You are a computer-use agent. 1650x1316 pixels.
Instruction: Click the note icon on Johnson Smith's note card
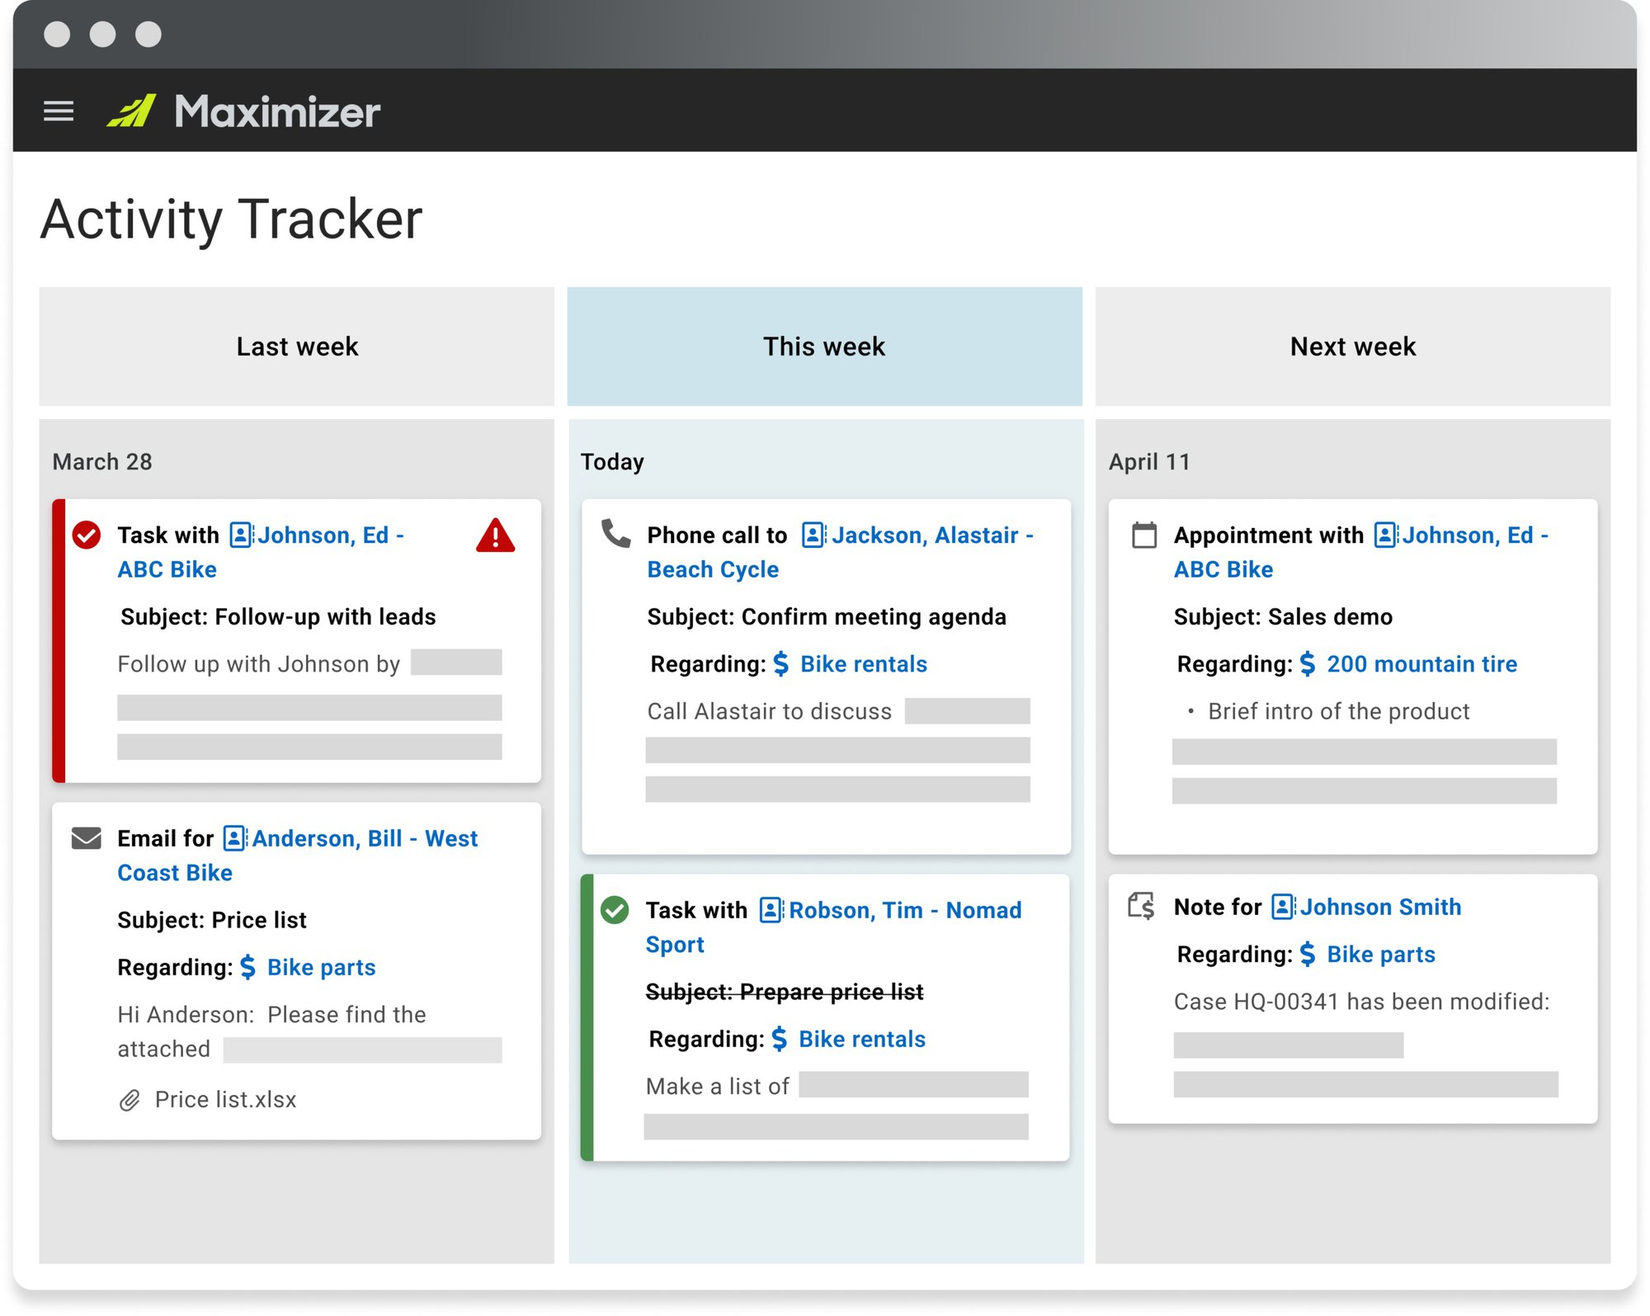pyautogui.click(x=1142, y=906)
